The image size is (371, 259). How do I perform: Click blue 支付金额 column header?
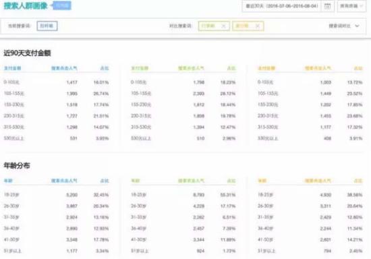(13, 68)
